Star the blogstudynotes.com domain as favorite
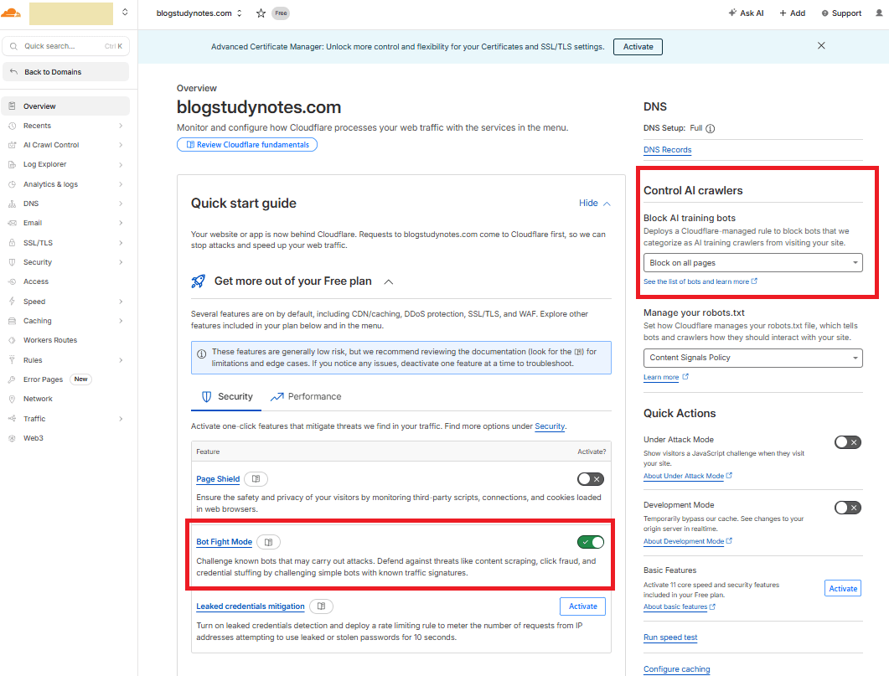 tap(261, 13)
